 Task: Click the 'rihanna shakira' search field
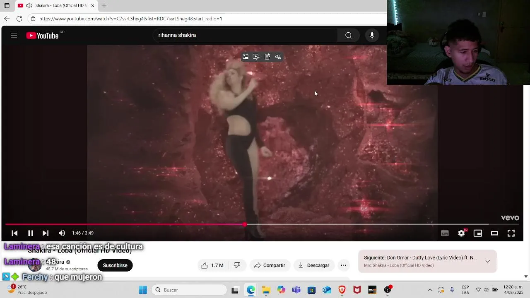pyautogui.click(x=245, y=35)
